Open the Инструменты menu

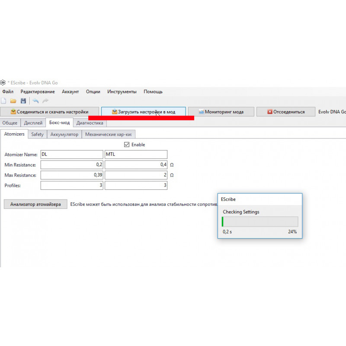click(122, 92)
